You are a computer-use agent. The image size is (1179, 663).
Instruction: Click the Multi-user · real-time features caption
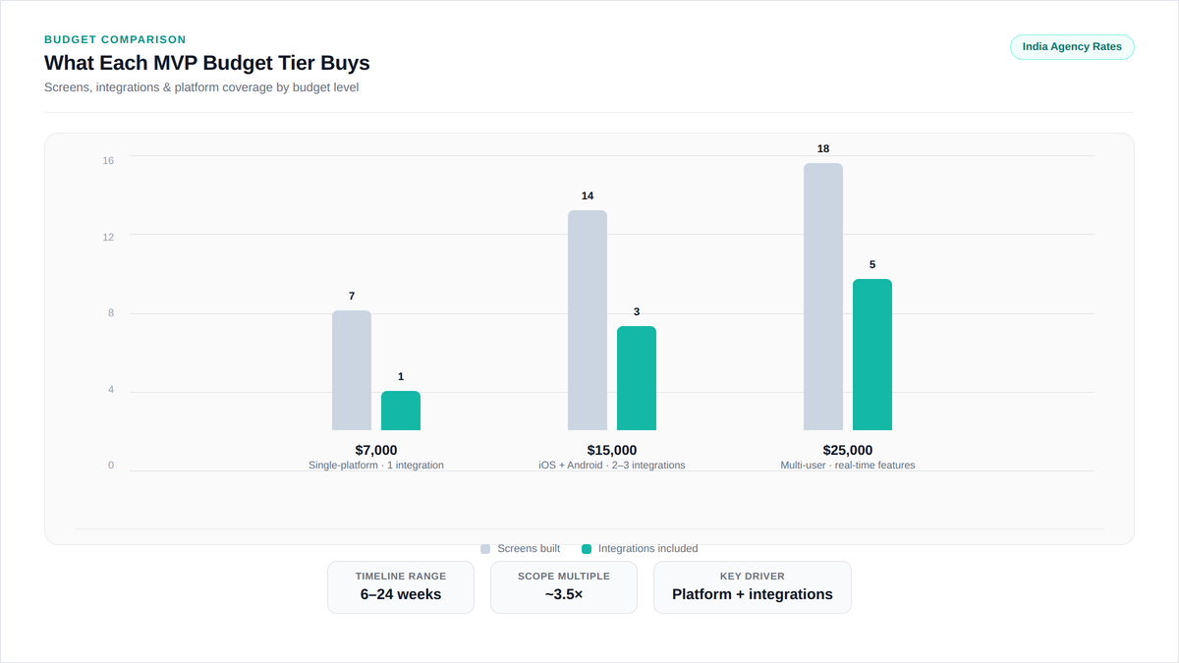pyautogui.click(x=848, y=466)
